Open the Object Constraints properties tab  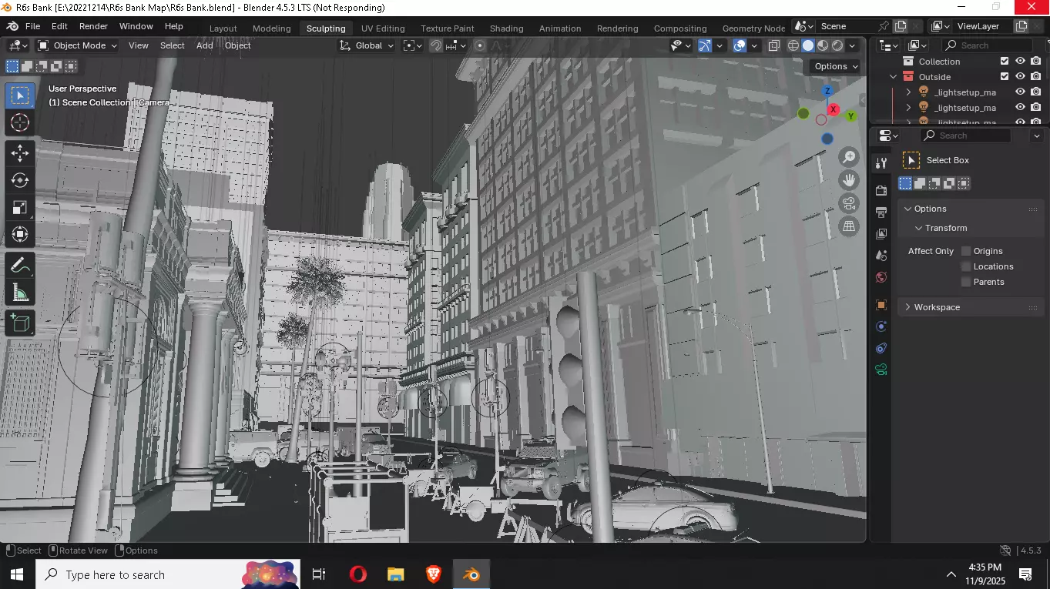coord(882,348)
